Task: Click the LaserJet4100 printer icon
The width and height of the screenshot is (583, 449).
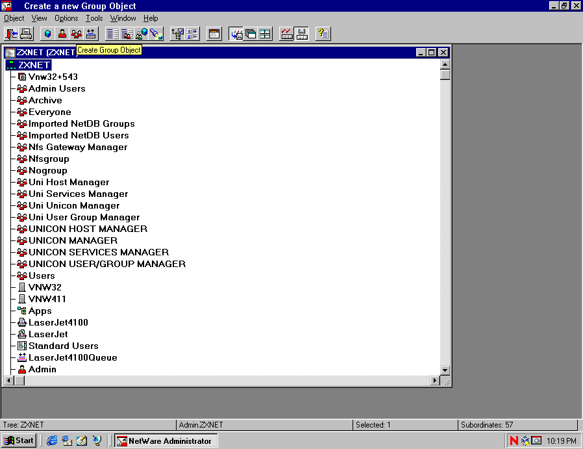Action: click(22, 322)
